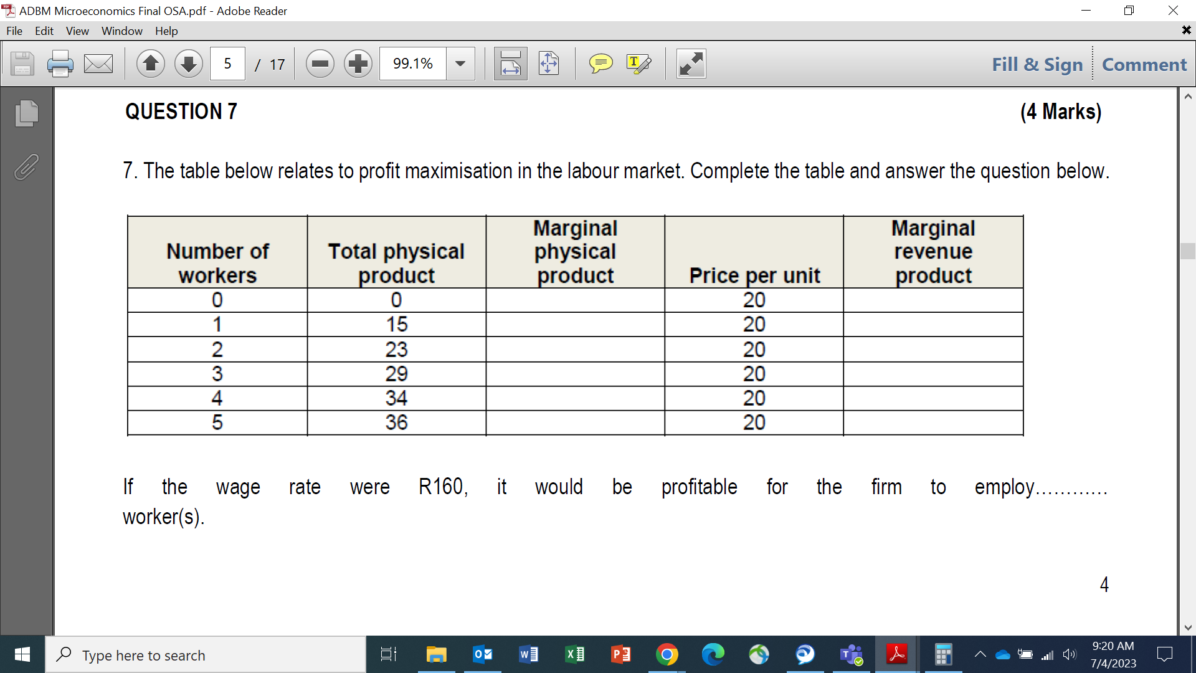The width and height of the screenshot is (1196, 673).
Task: Launch Excel from the taskbar
Action: pyautogui.click(x=574, y=654)
